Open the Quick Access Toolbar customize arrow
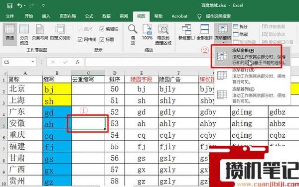This screenshot has height=187, width=299. (43, 5)
